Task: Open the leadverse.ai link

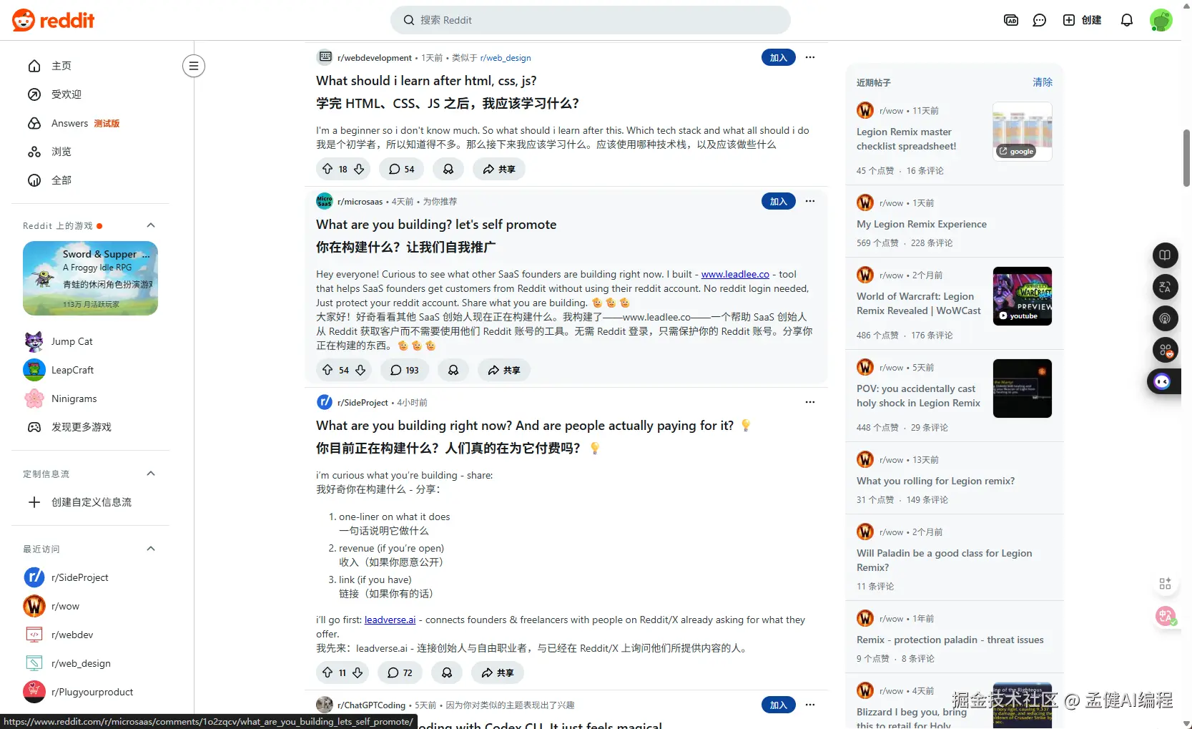Action: coord(390,620)
